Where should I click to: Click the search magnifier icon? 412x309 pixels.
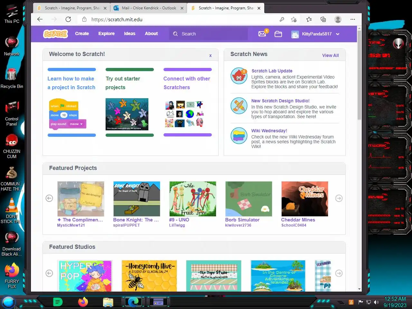coord(175,34)
